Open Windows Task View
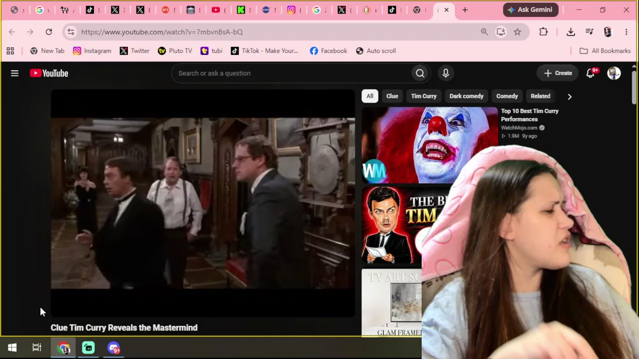This screenshot has height=359, width=639. tap(37, 348)
